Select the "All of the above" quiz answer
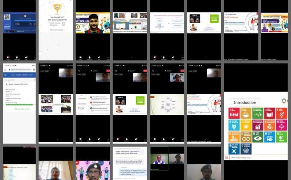The image size is (291, 180). [x=11, y=103]
